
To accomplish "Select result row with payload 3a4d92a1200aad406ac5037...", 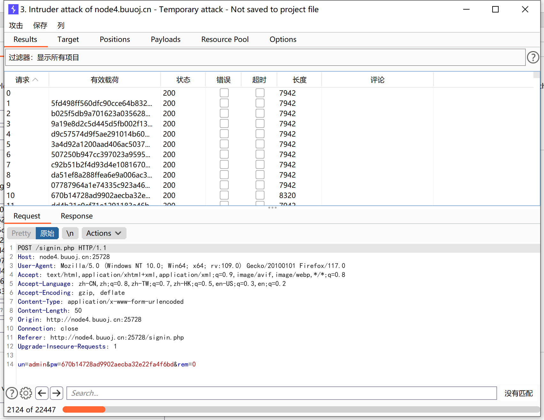I will [269, 144].
